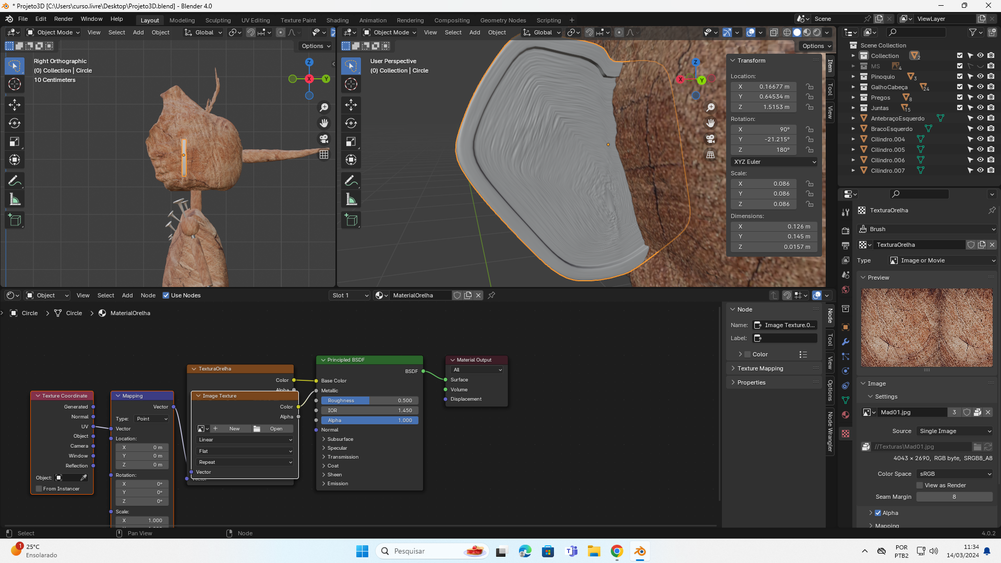Image resolution: width=1001 pixels, height=563 pixels.
Task: Enable the From Instancer checkbox
Action: coord(39,489)
